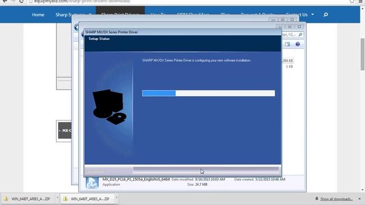Screen dimensions: 365x205
Task: Click the Date created detail text
Action: tap(259, 179)
